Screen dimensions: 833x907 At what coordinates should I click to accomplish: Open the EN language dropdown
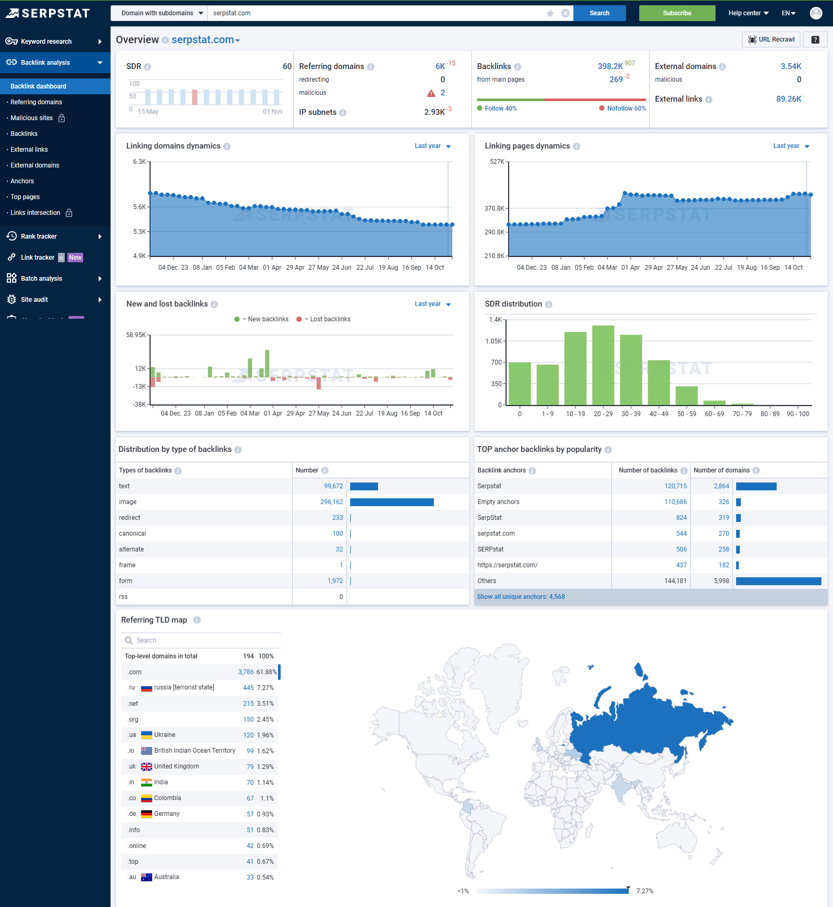(788, 13)
